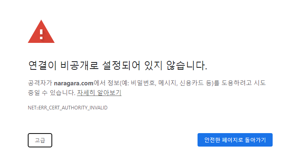291x167 pixels.
Task: Click the heading word 비공개로
Action: 79,65
